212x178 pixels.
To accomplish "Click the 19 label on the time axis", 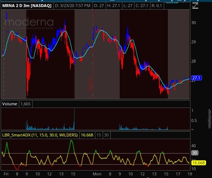I will (190, 174).
